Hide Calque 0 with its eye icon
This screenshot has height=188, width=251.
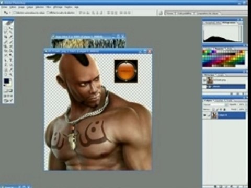tap(205, 115)
